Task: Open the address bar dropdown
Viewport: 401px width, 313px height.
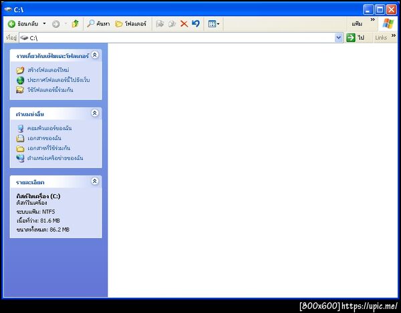Action: click(x=339, y=38)
